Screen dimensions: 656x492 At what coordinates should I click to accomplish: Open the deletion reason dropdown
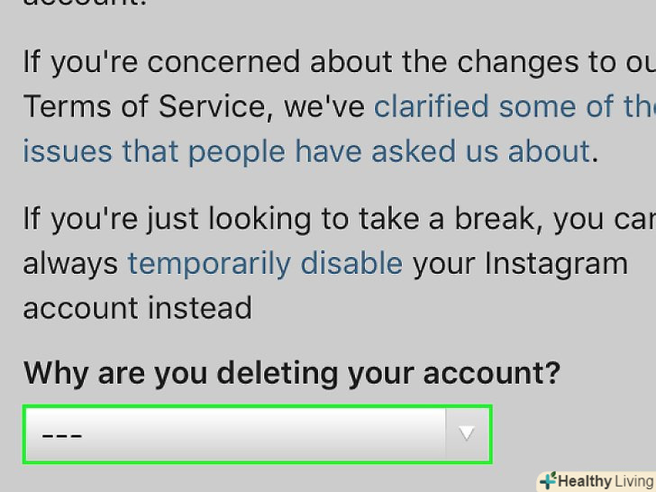(x=257, y=433)
